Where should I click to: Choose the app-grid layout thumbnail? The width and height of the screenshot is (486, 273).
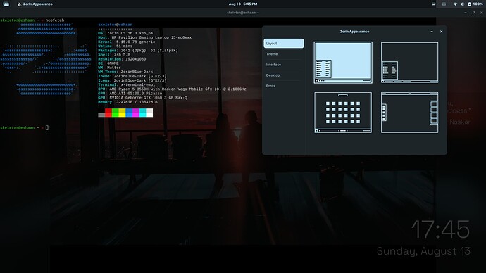343,113
